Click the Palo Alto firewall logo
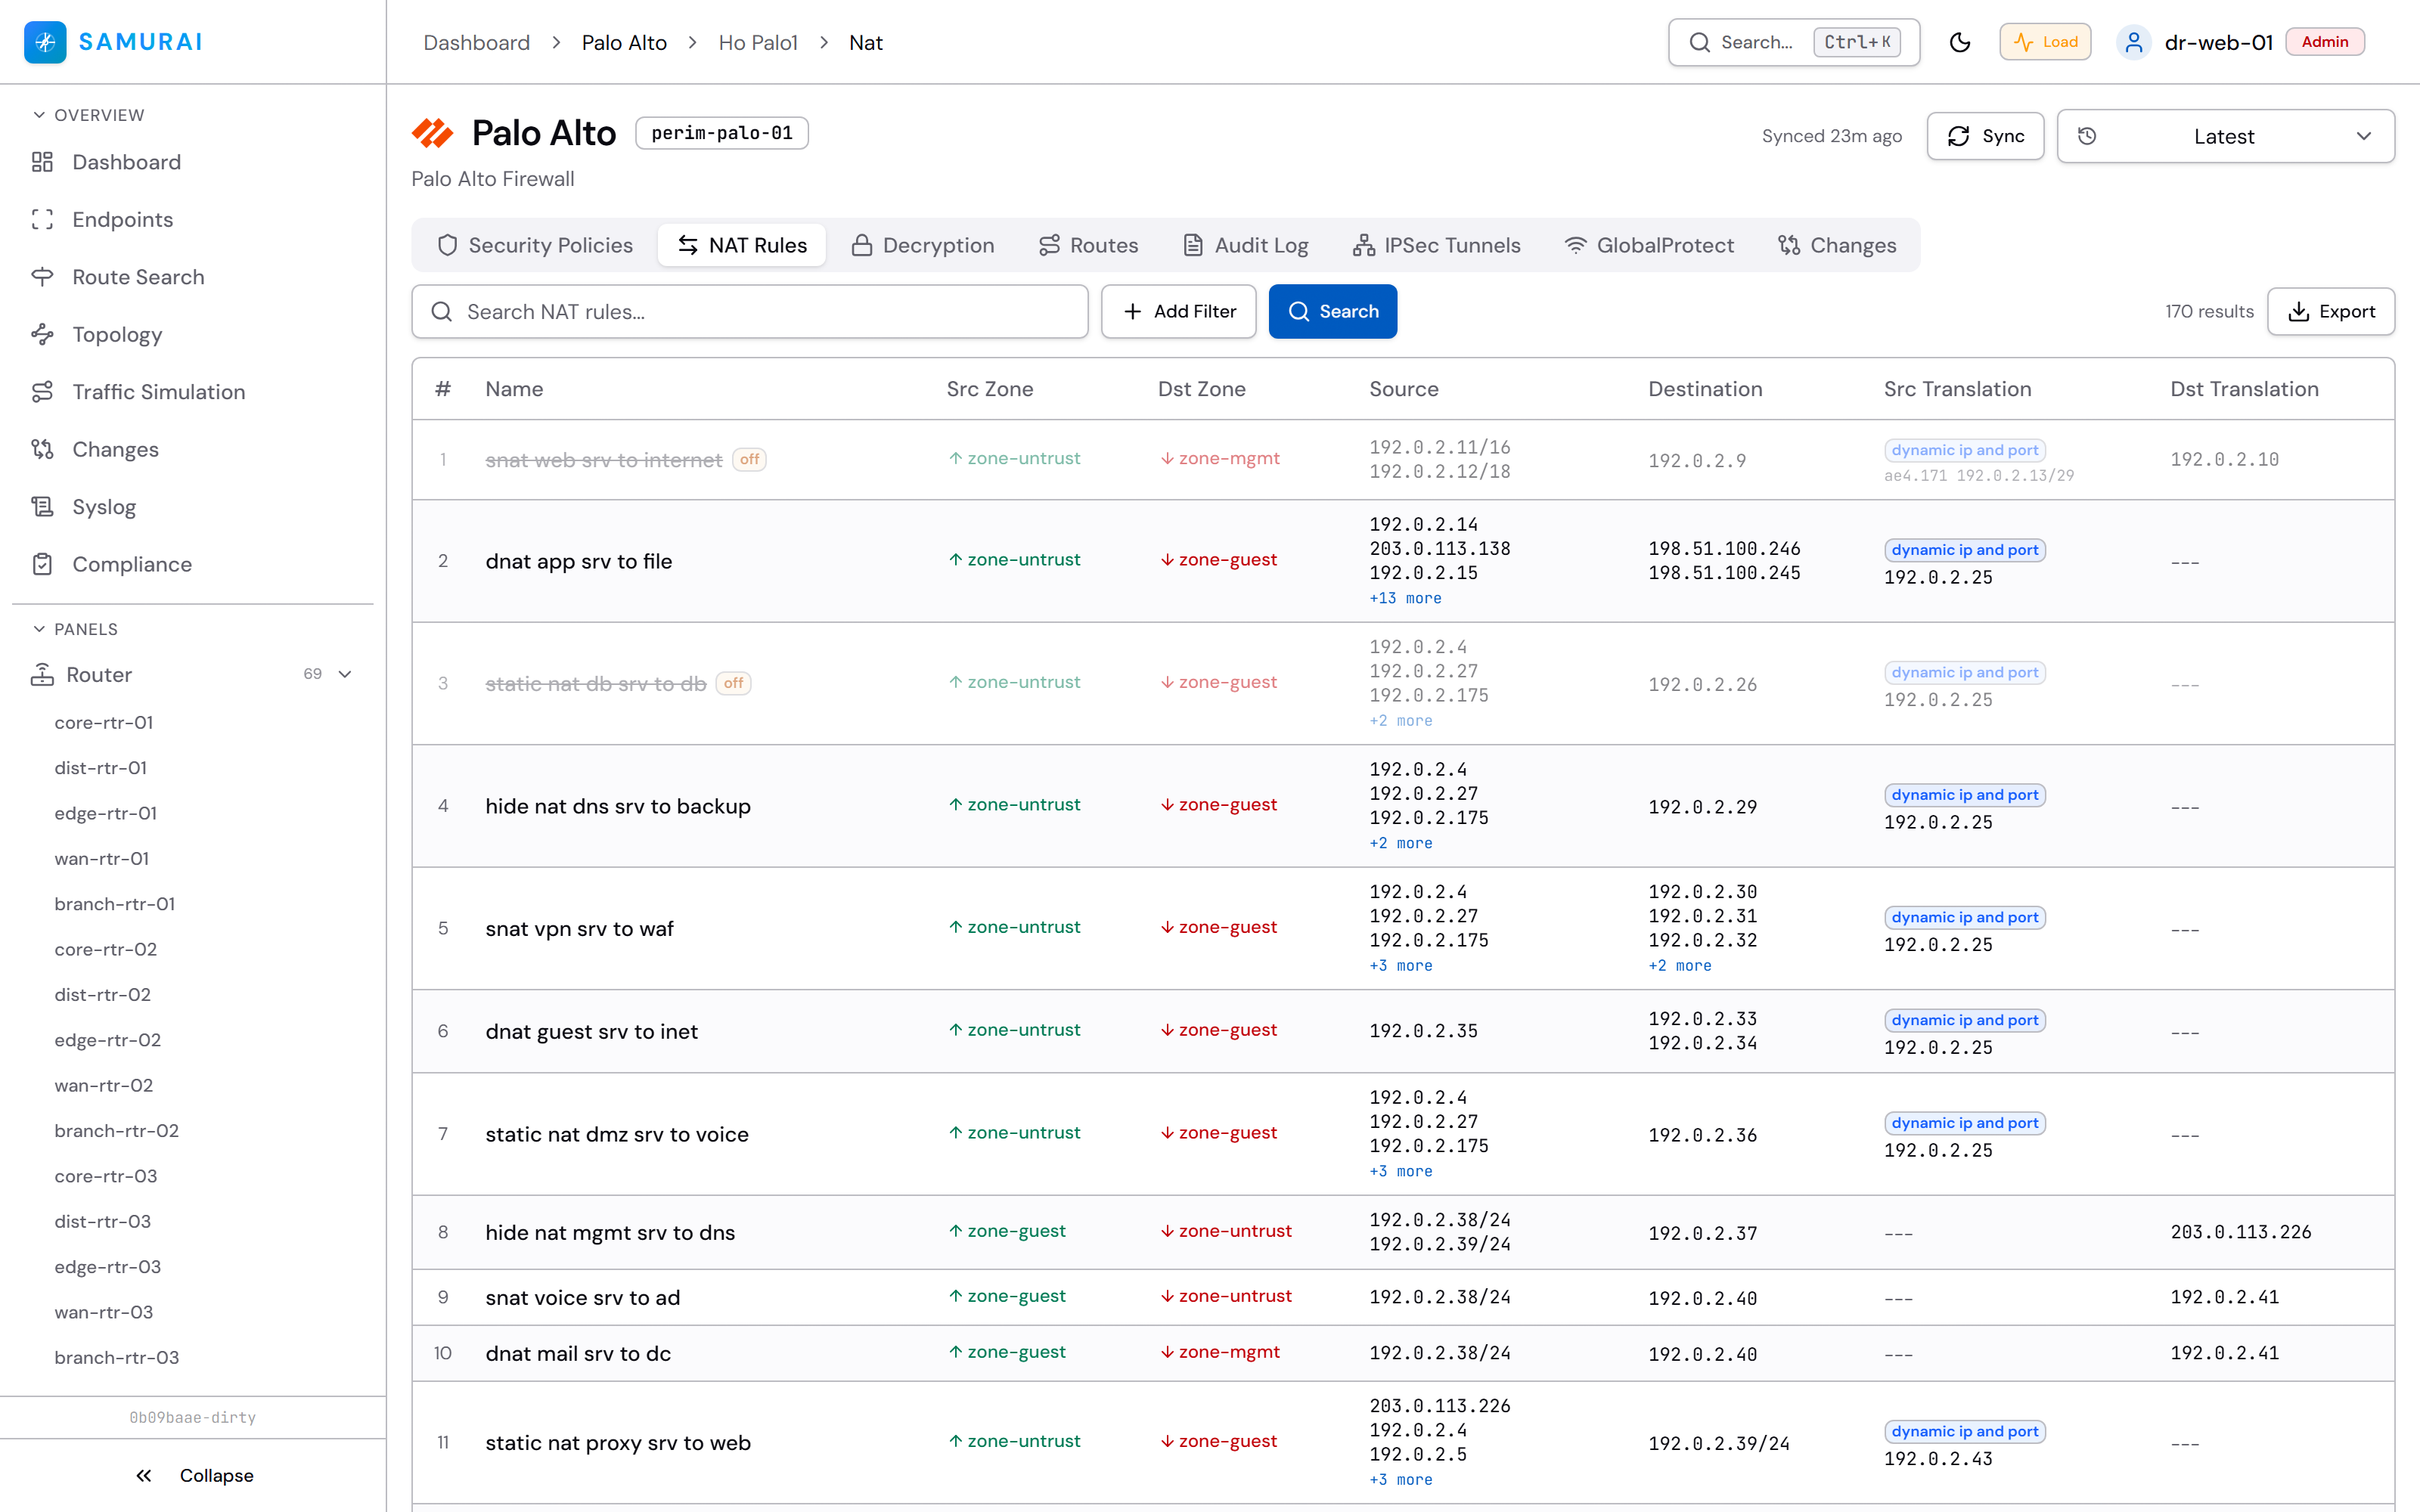 (433, 133)
